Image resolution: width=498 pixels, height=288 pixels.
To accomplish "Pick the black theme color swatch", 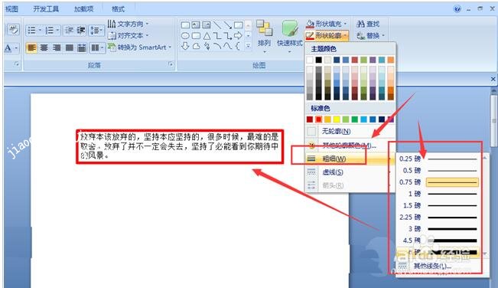I will point(318,60).
